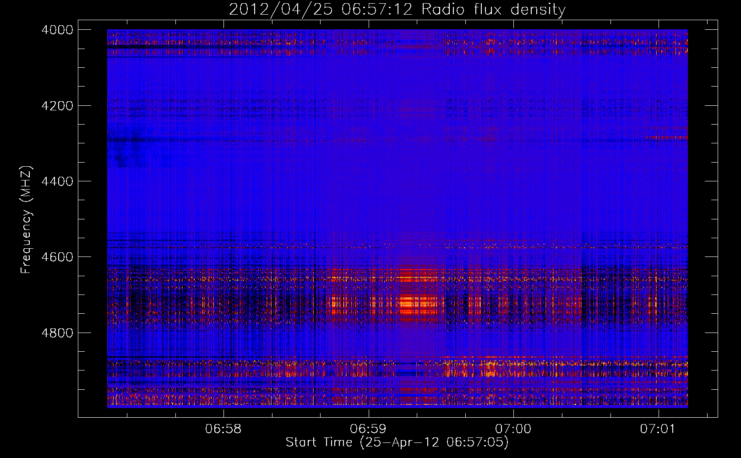Click the 06:58 time tick label
The image size is (741, 458).
click(x=223, y=429)
